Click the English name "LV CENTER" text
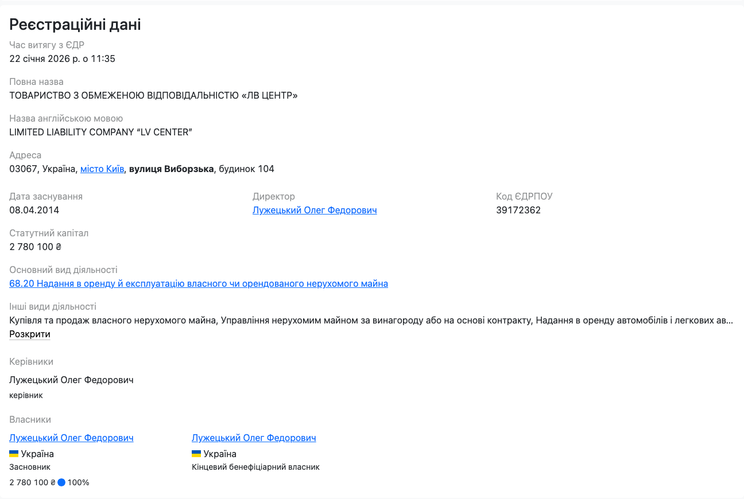The image size is (744, 499). coord(101,132)
